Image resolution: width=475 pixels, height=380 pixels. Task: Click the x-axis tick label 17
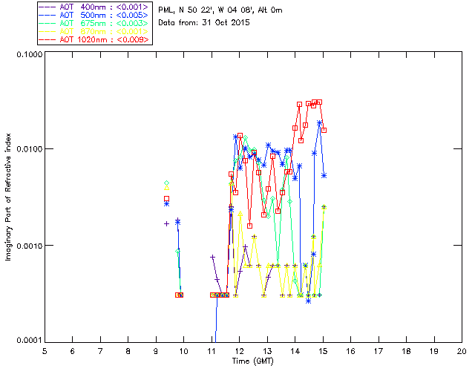click(379, 351)
